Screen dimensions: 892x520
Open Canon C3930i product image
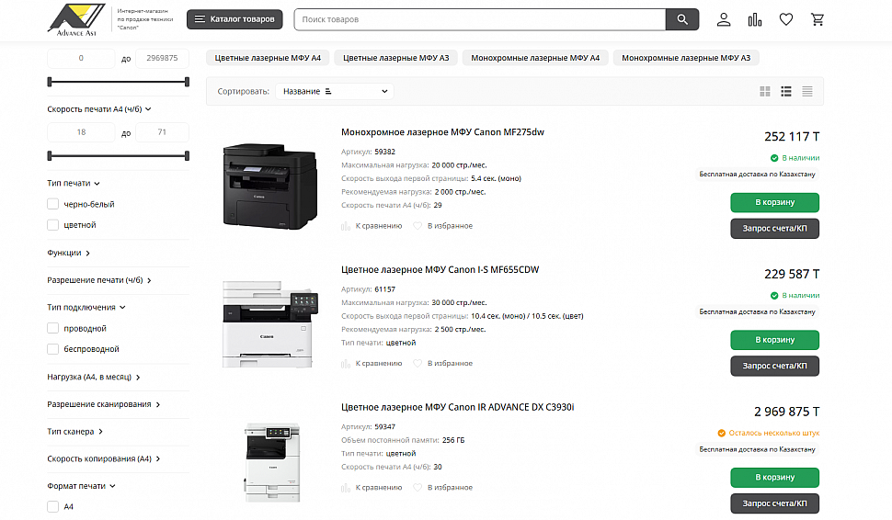pyautogui.click(x=272, y=462)
